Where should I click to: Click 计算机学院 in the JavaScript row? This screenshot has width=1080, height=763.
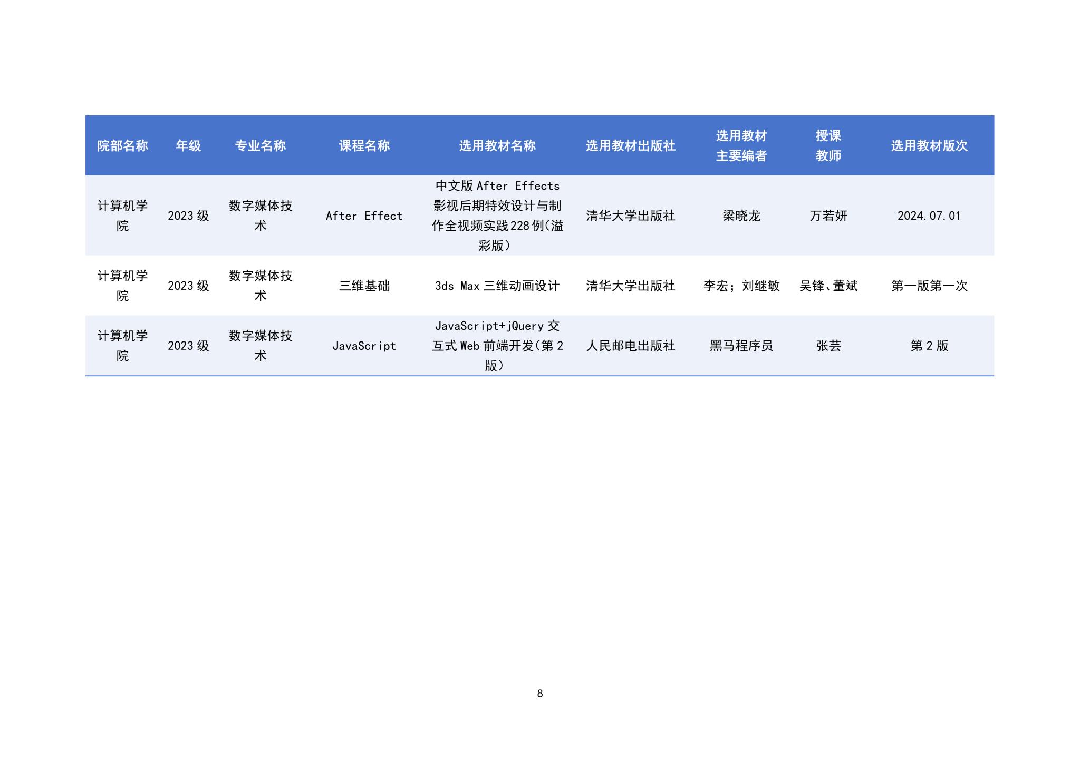click(x=122, y=346)
